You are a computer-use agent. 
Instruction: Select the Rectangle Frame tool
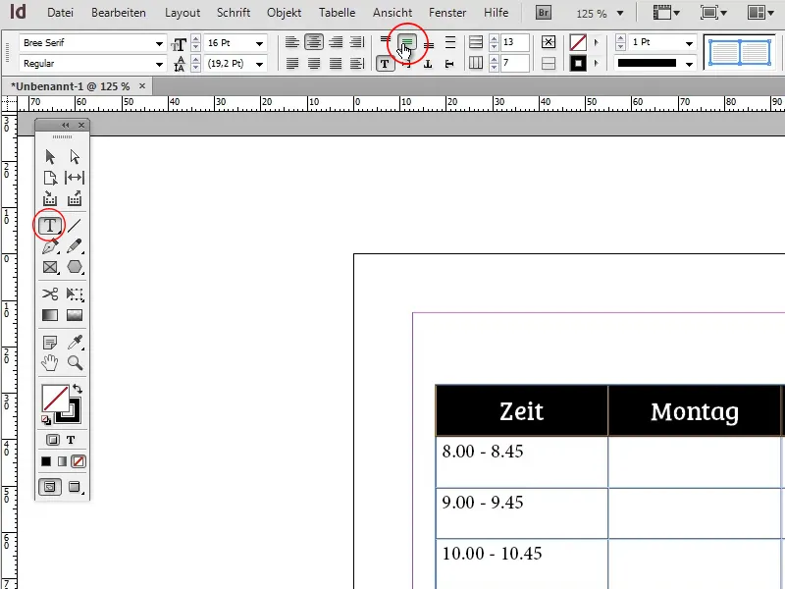click(x=50, y=267)
